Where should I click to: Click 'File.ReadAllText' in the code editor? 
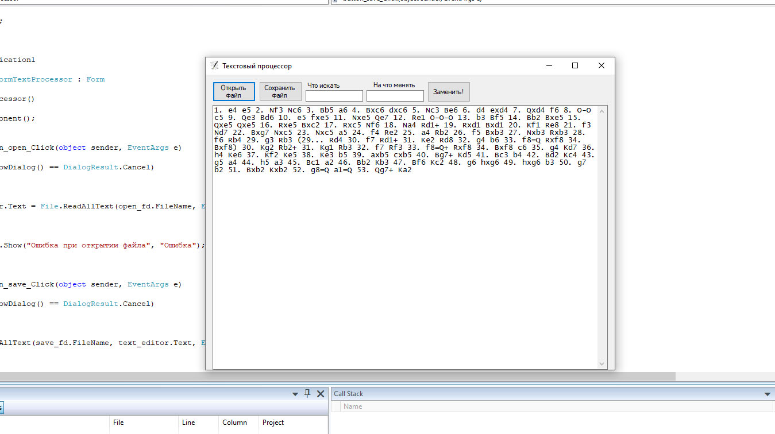tap(77, 206)
